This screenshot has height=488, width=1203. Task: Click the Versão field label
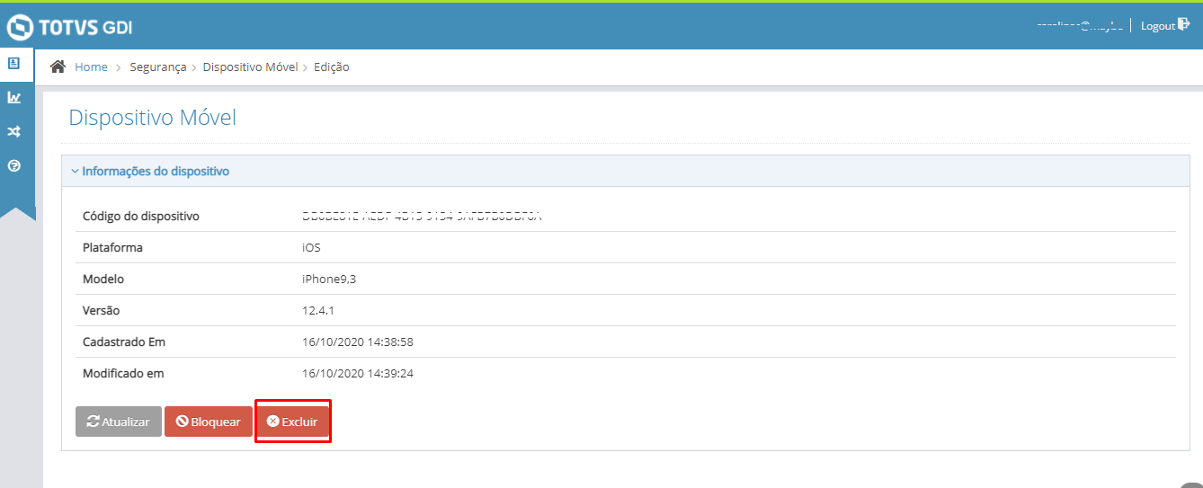[101, 311]
